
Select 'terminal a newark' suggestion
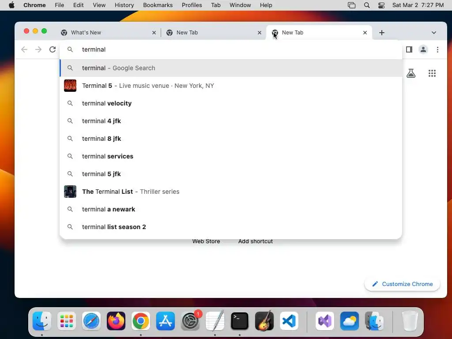point(231,209)
